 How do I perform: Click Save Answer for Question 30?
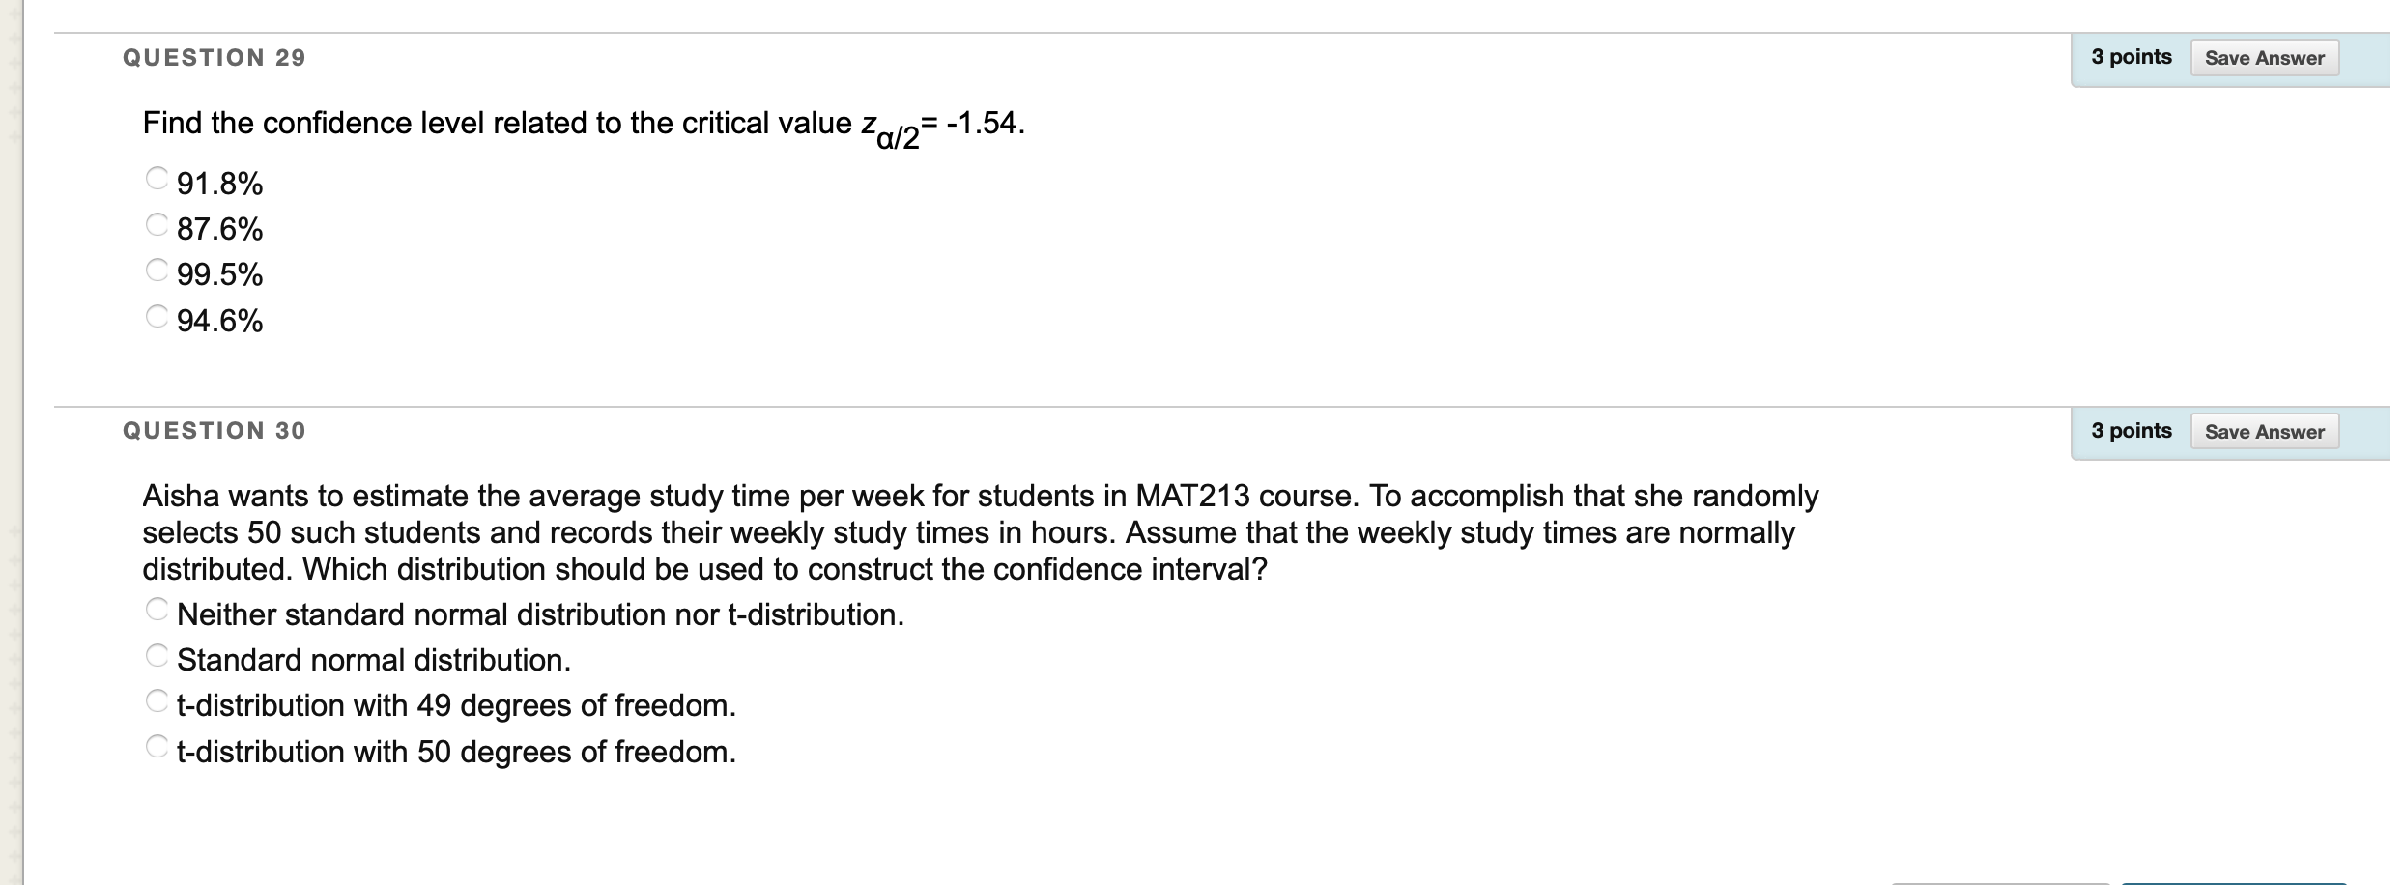click(x=2266, y=432)
